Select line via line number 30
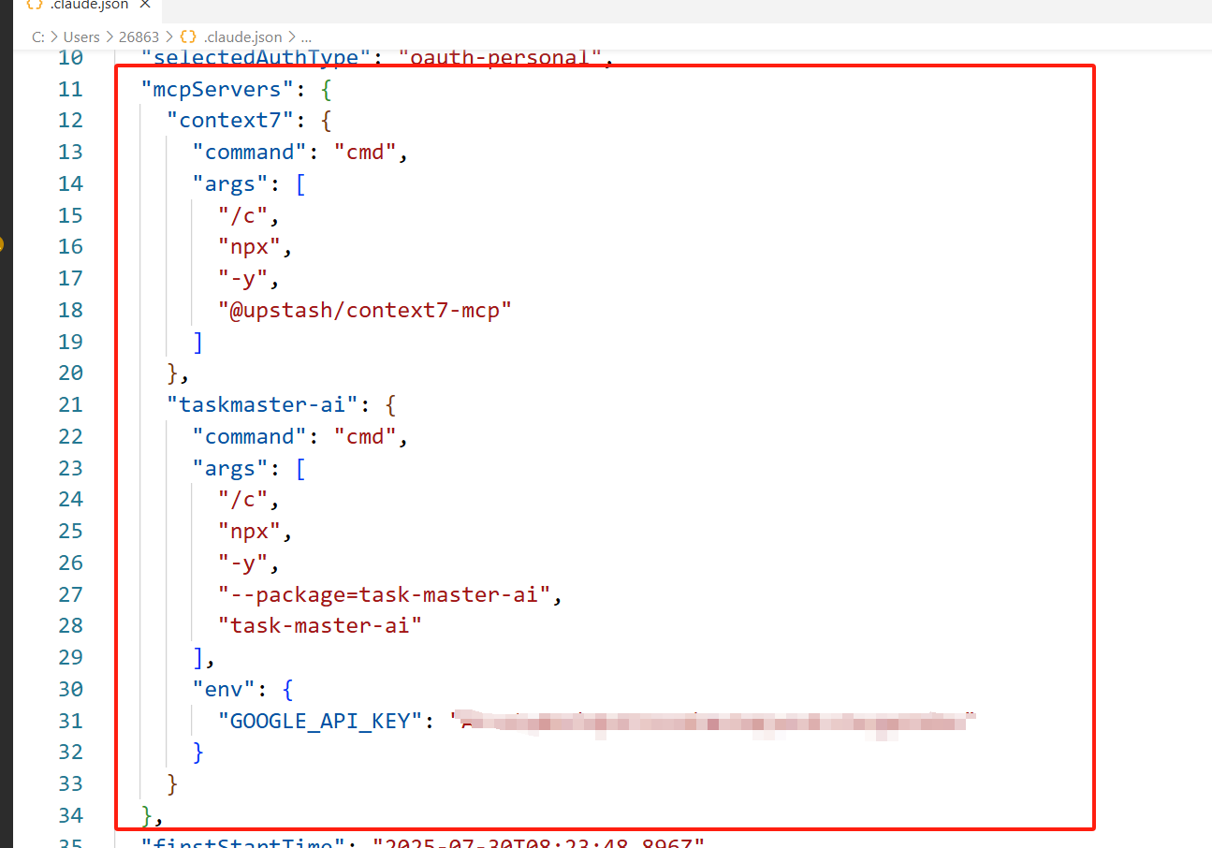The height and width of the screenshot is (848, 1212). (70, 689)
